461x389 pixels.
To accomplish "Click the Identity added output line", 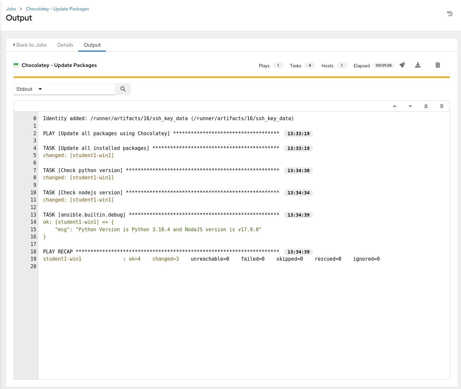I will coord(168,118).
